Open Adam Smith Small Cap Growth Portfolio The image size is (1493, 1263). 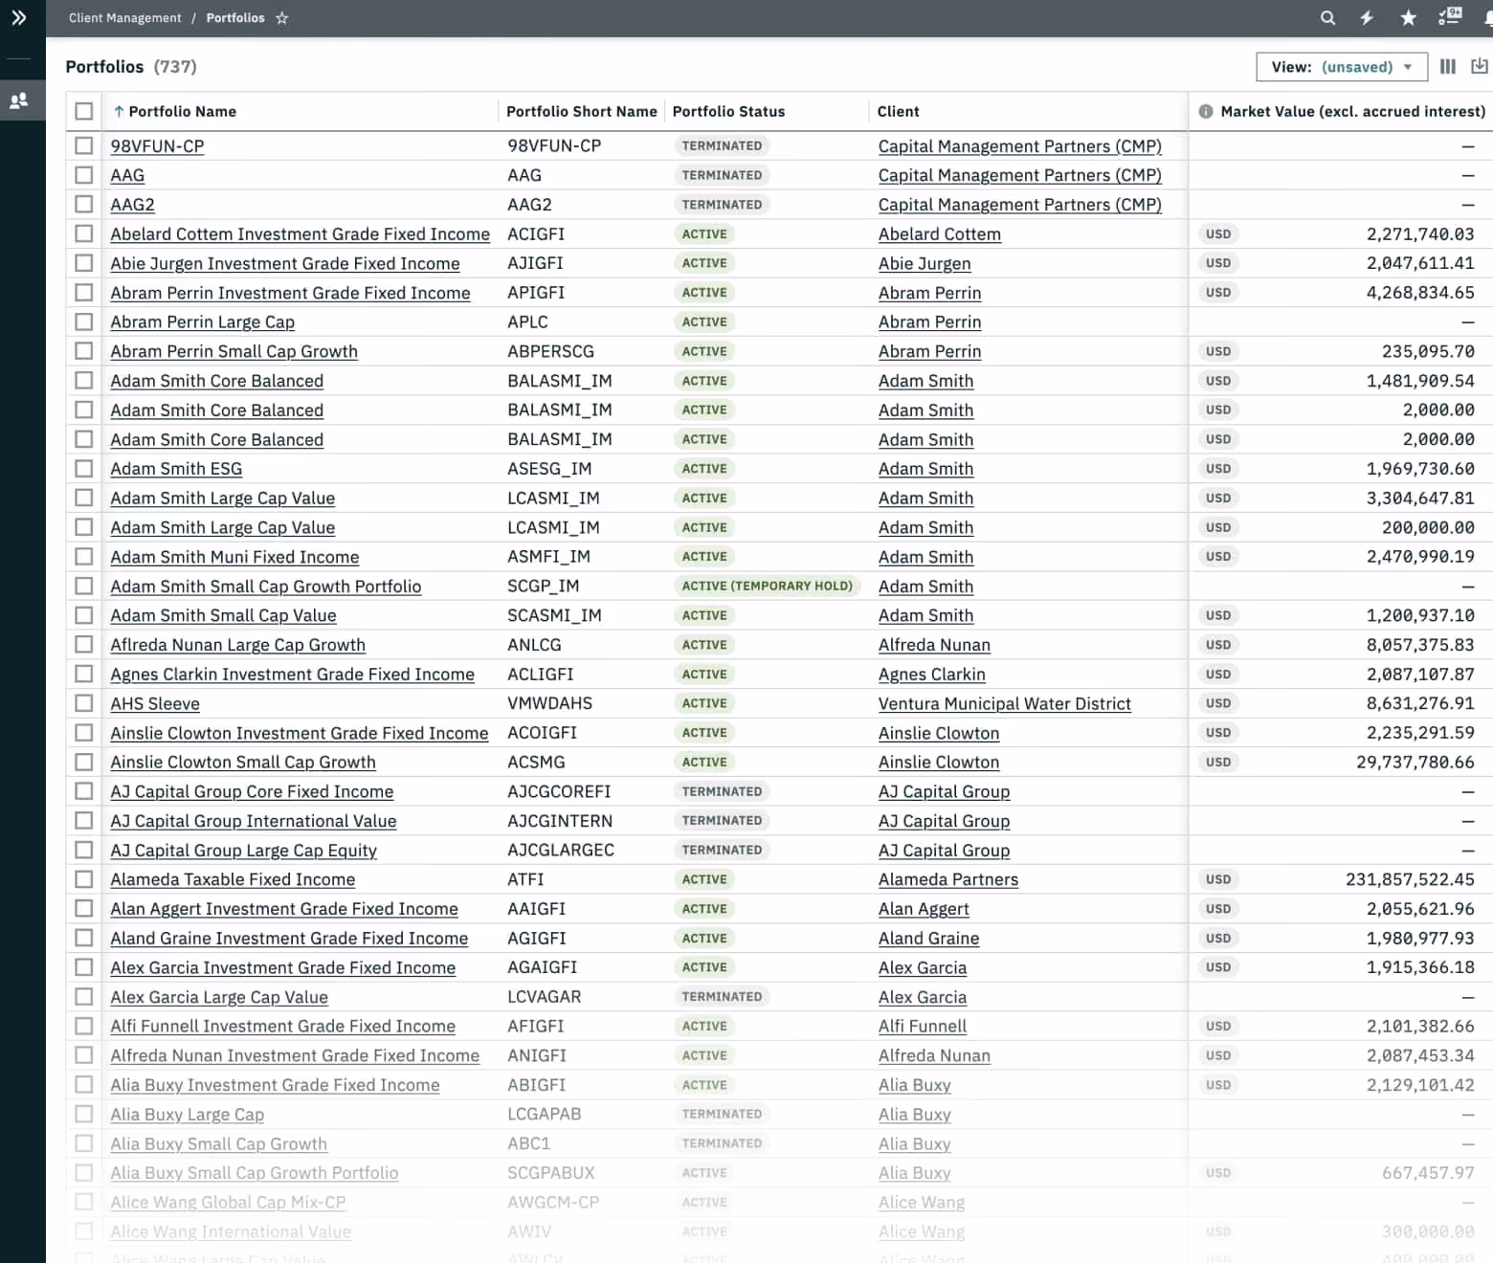tap(266, 587)
